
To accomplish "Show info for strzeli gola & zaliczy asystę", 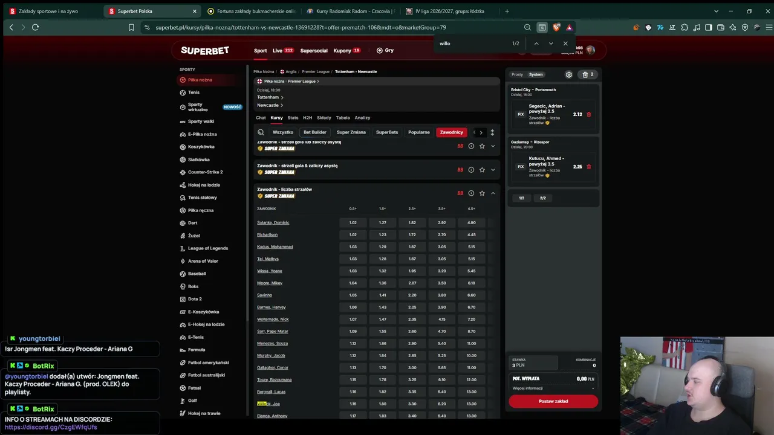I will [471, 170].
